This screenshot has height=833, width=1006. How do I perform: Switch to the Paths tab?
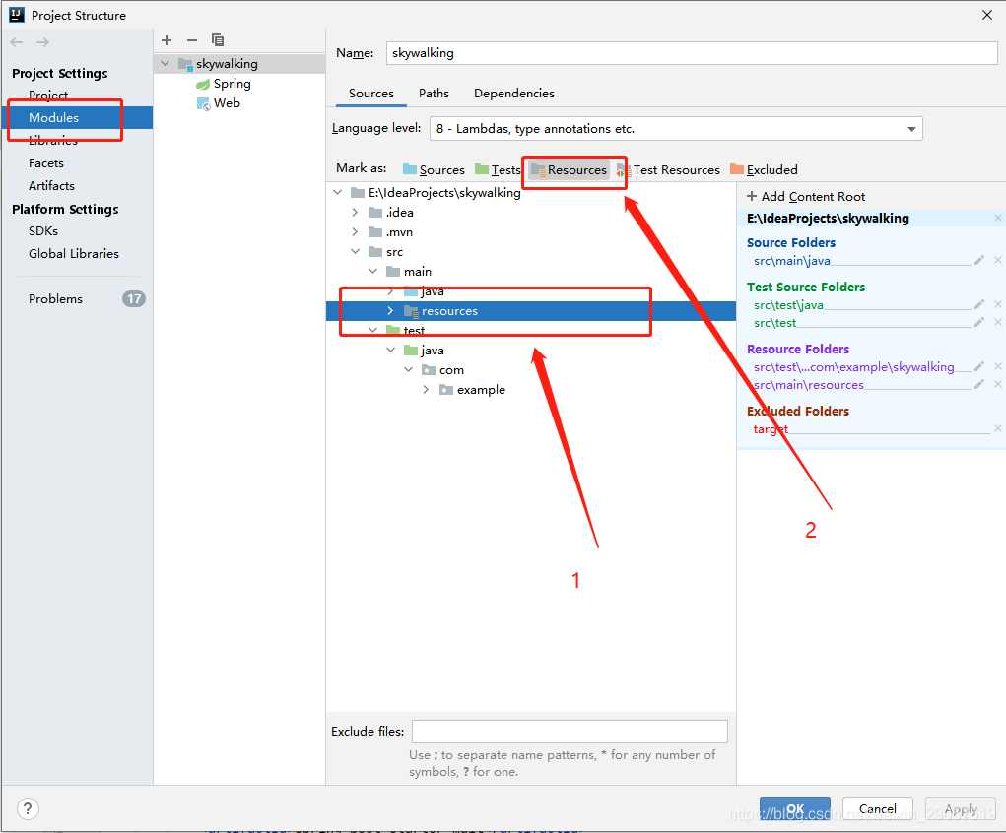pos(434,94)
